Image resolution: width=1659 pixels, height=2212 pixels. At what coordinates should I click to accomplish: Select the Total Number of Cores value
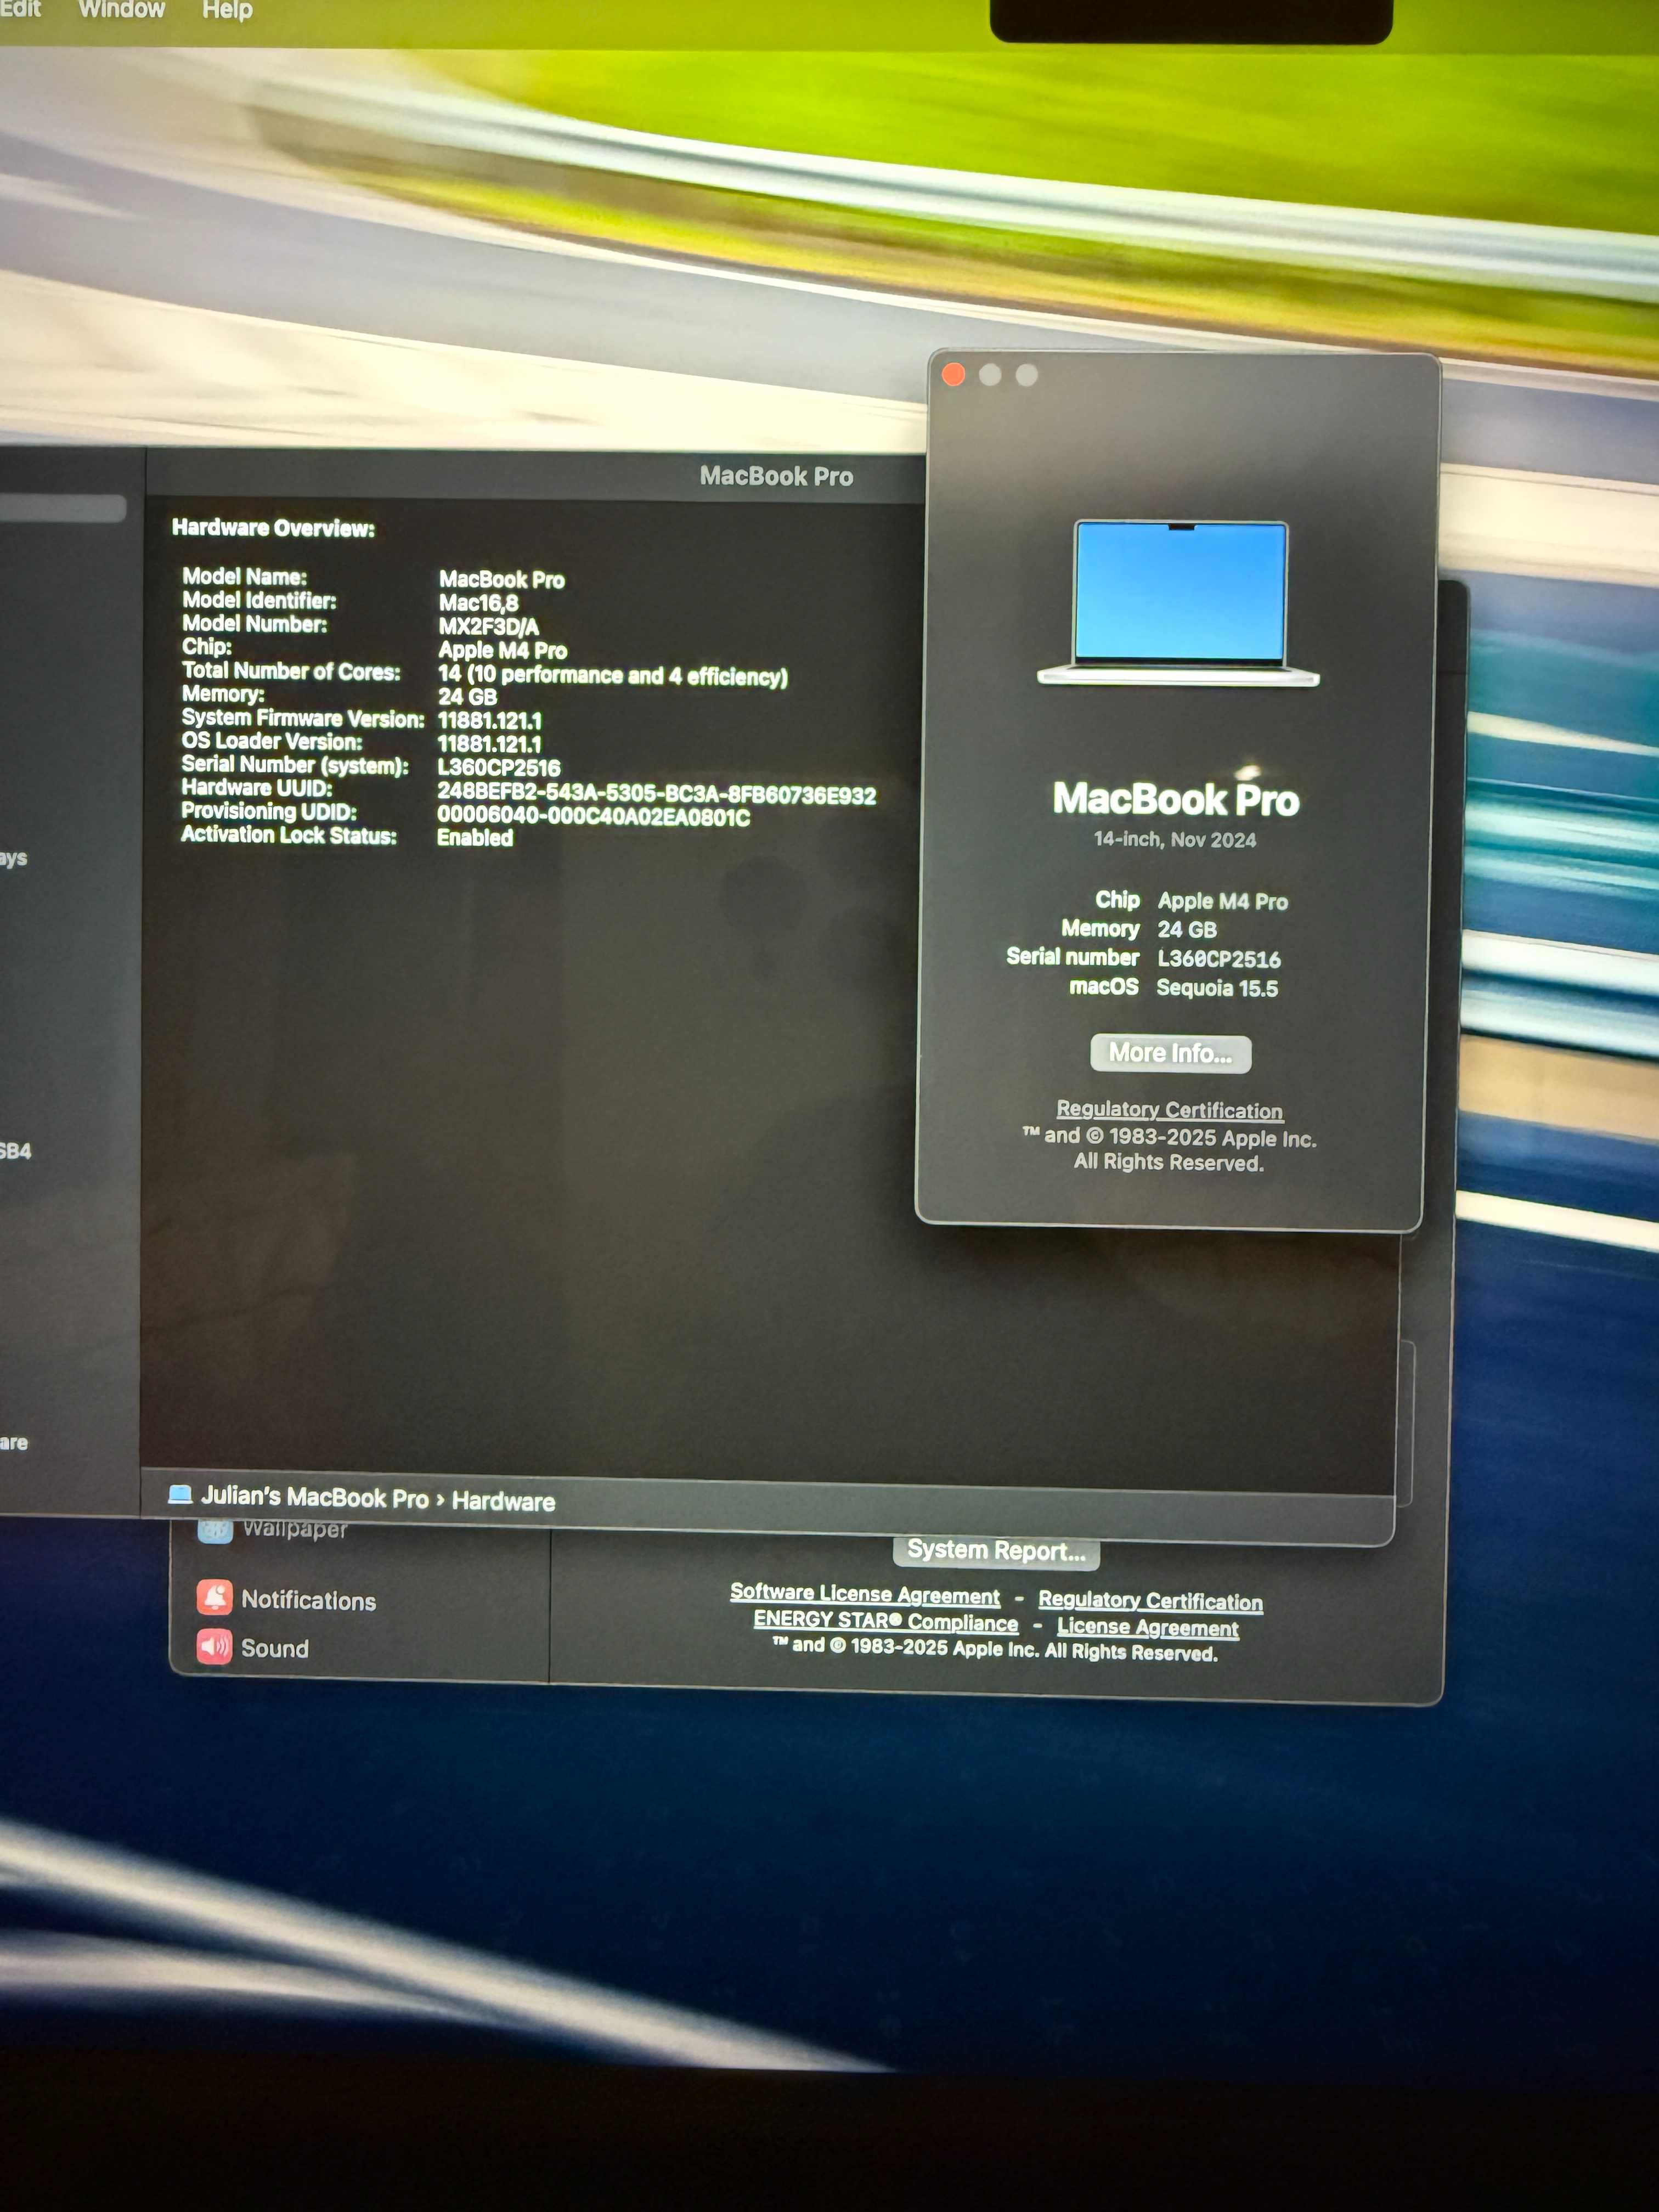pos(612,675)
